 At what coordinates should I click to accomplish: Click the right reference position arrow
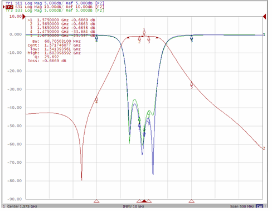pyautogui.click(x=264, y=17)
